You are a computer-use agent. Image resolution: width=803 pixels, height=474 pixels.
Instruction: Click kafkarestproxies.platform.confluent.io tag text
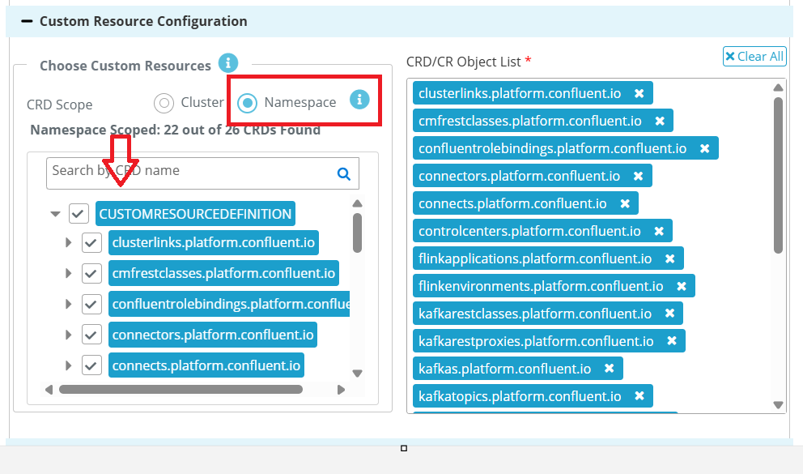click(x=536, y=341)
